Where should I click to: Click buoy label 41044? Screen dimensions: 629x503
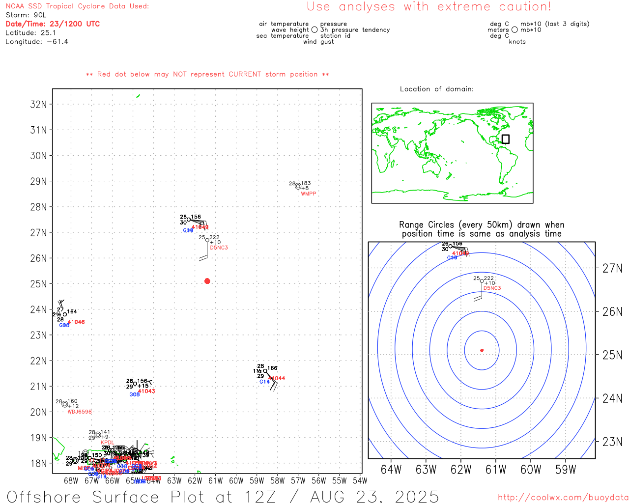coord(277,378)
